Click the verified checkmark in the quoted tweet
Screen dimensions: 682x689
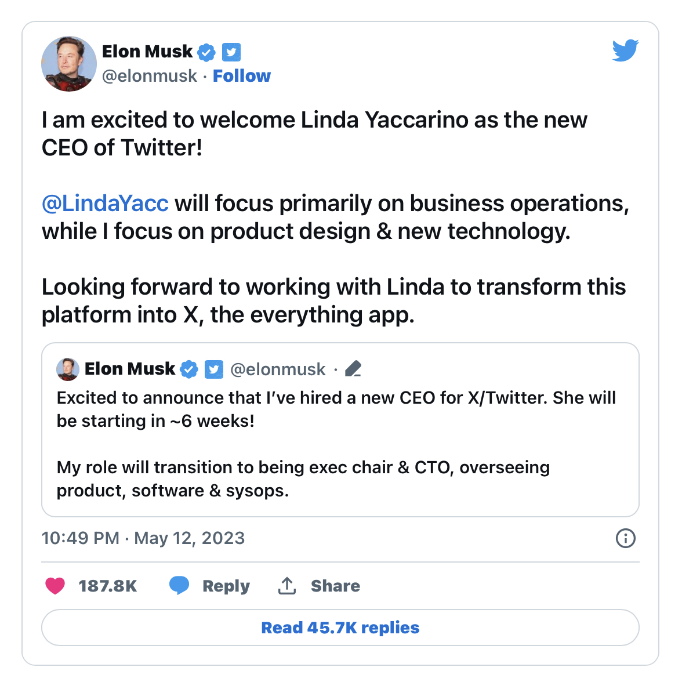[189, 369]
